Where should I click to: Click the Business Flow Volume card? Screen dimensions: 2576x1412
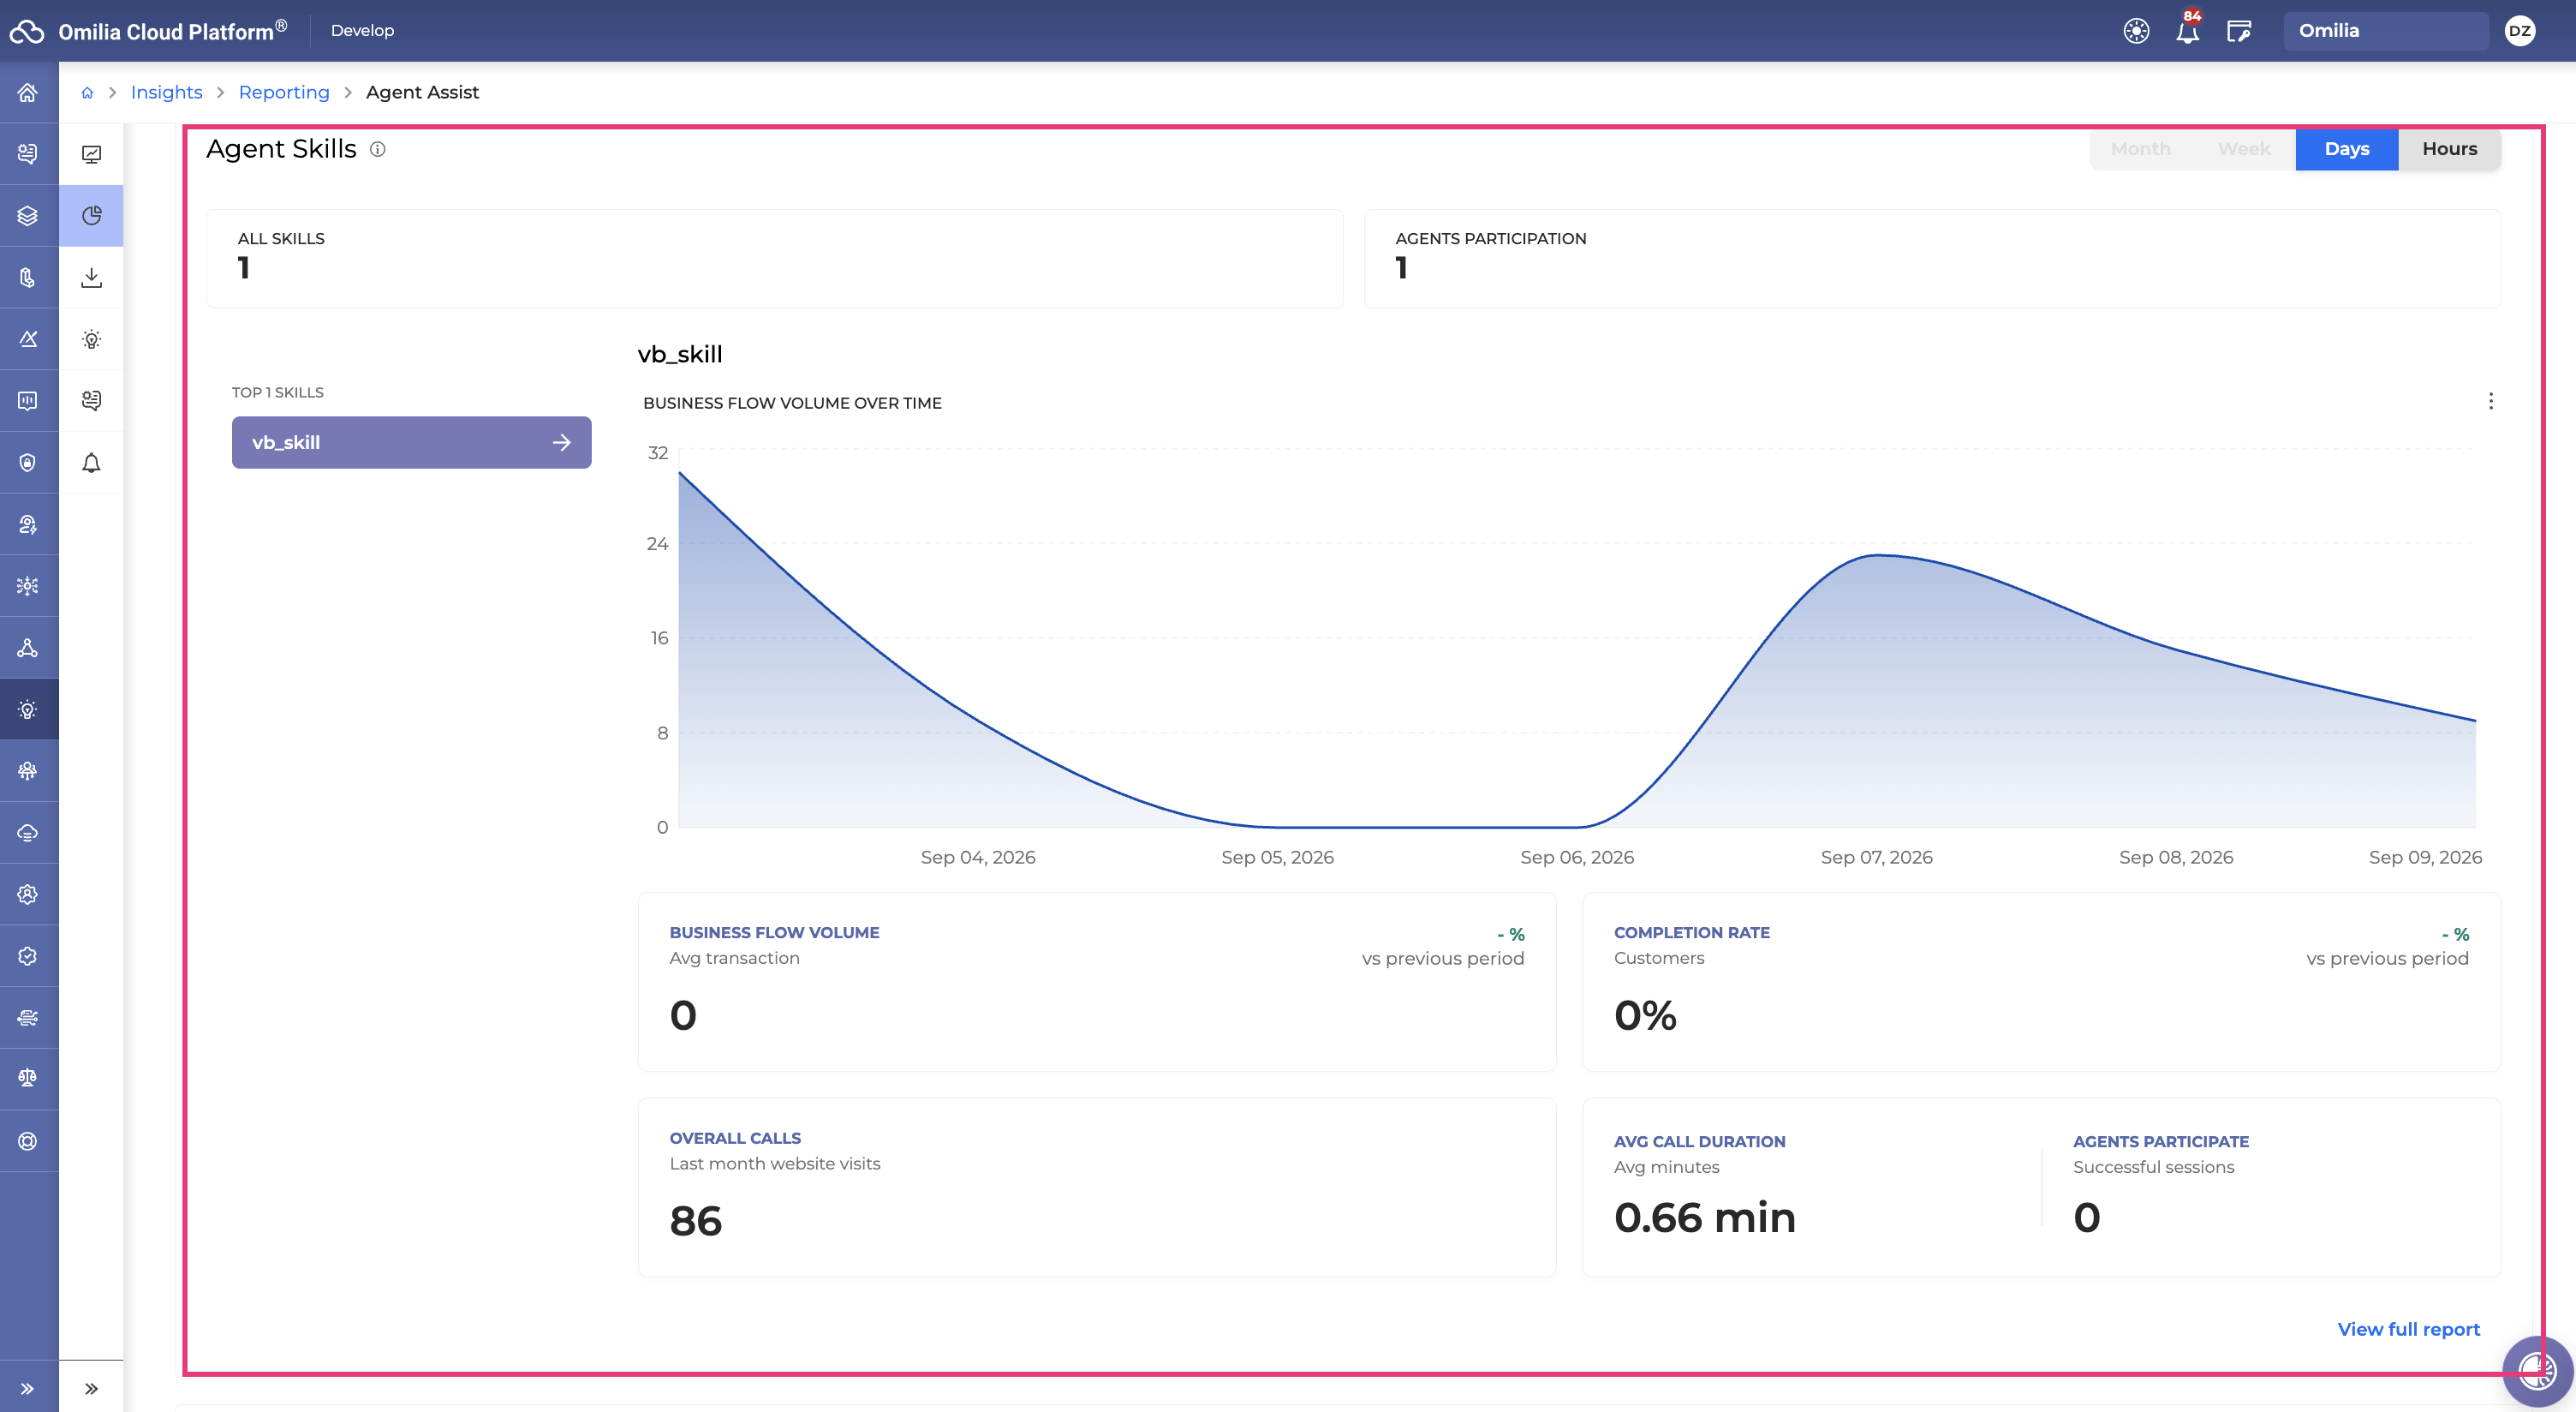click(x=1096, y=982)
